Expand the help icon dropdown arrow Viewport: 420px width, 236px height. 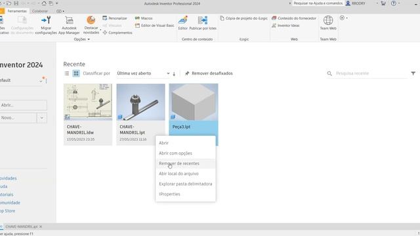click(399, 3)
